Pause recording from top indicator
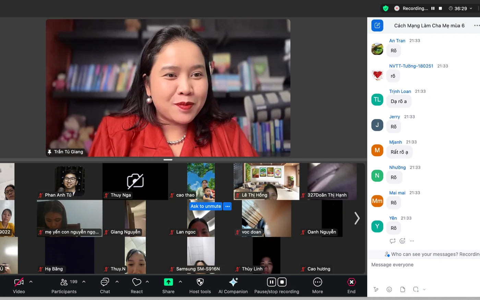The width and height of the screenshot is (480, 300). (x=433, y=8)
